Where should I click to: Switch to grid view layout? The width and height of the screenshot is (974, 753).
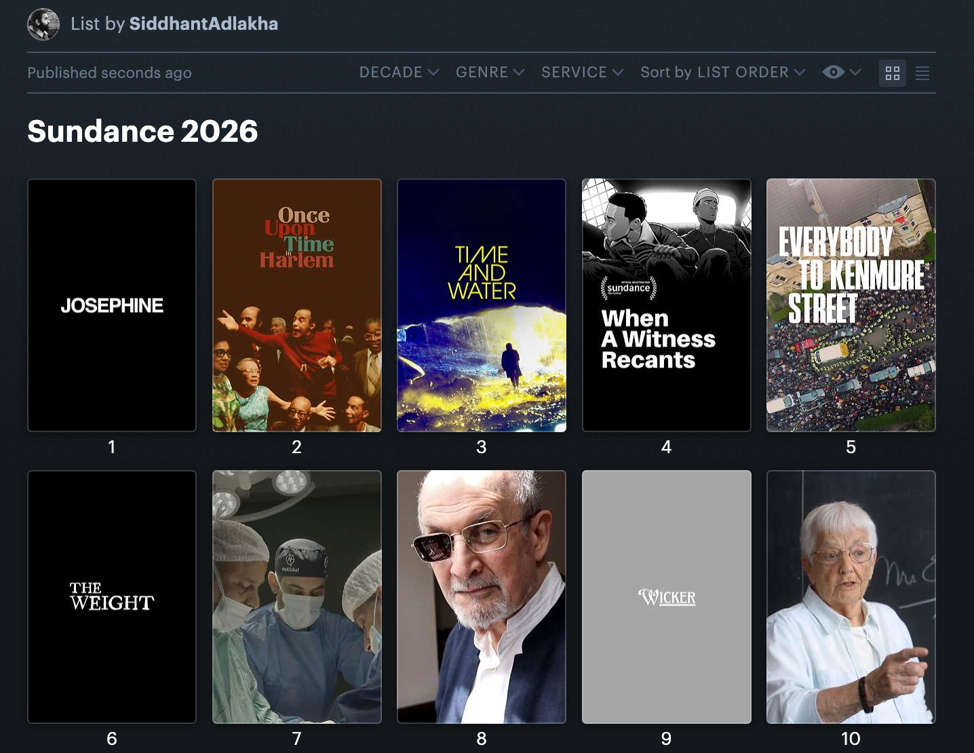(892, 73)
